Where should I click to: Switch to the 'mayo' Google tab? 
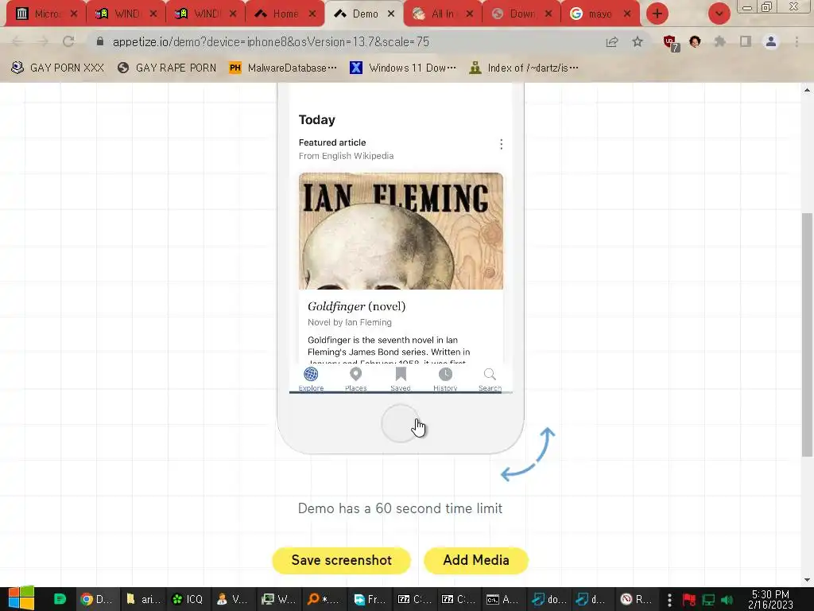(601, 14)
